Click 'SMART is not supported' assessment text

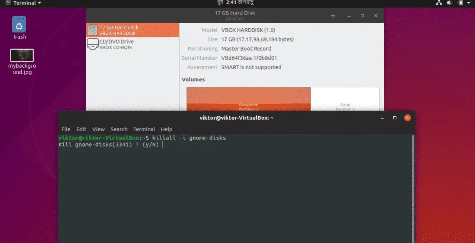pyautogui.click(x=251, y=67)
